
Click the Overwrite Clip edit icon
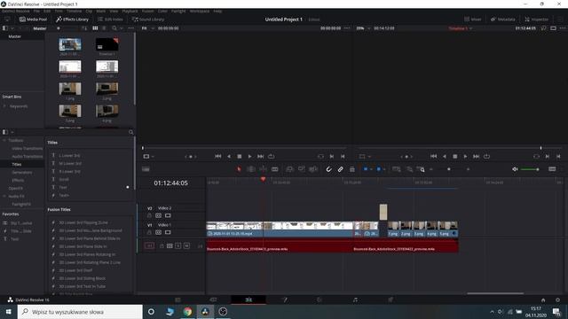point(301,169)
